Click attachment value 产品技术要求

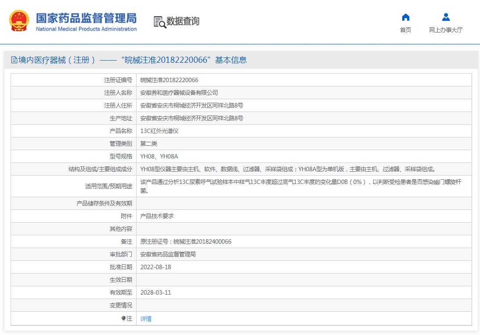pos(157,216)
